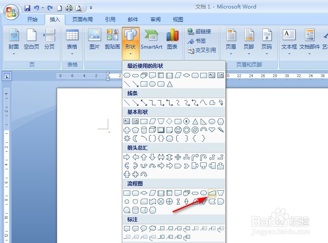Open the 页脚 footer dropdown
Image resolution: width=328 pixels, height=243 pixels.
(x=249, y=42)
